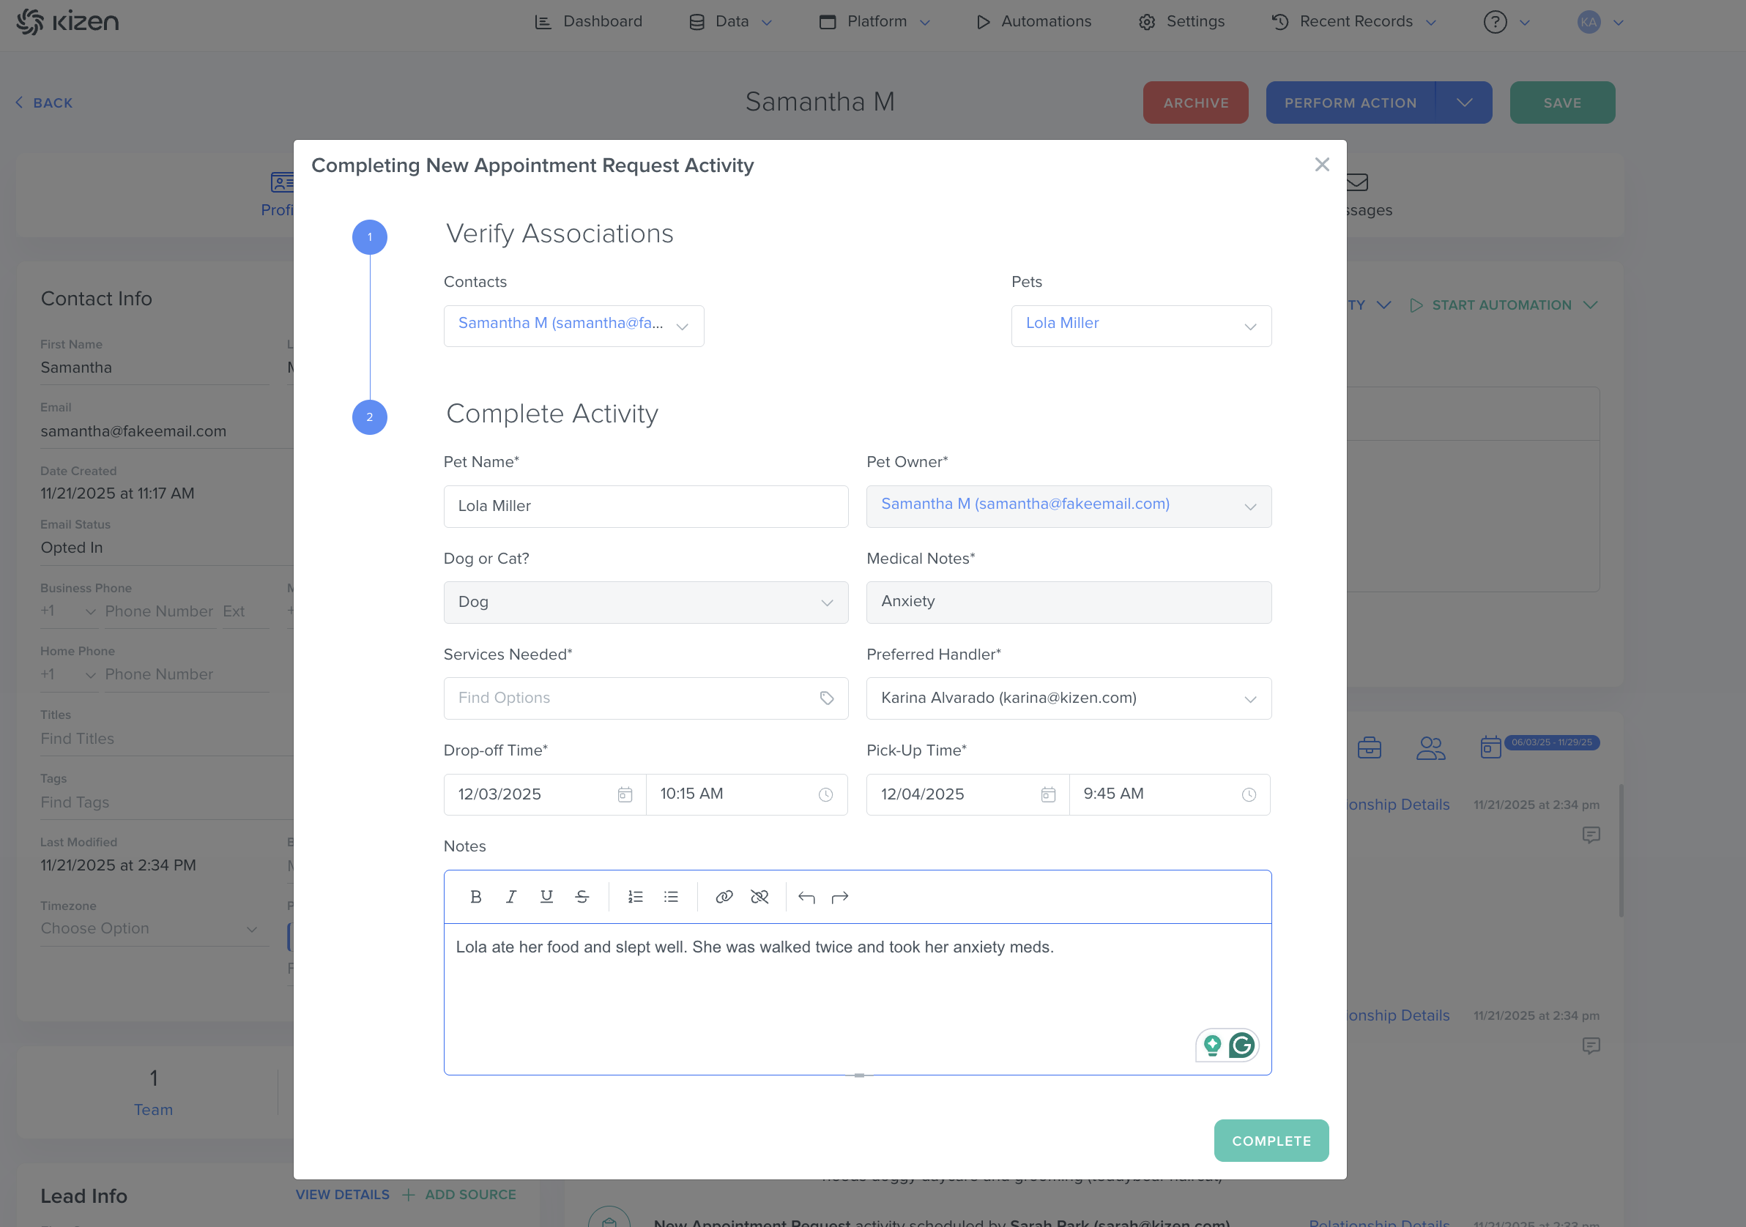Insert a hyperlink in Notes
1746x1227 pixels.
click(x=724, y=897)
